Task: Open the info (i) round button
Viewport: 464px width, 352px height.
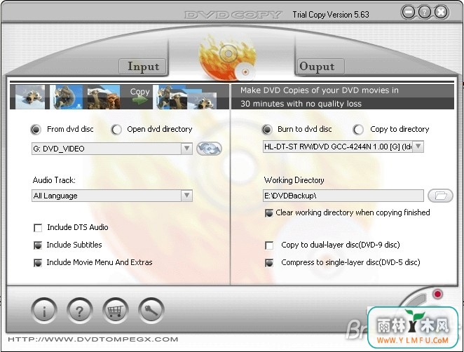Action: coord(43,310)
